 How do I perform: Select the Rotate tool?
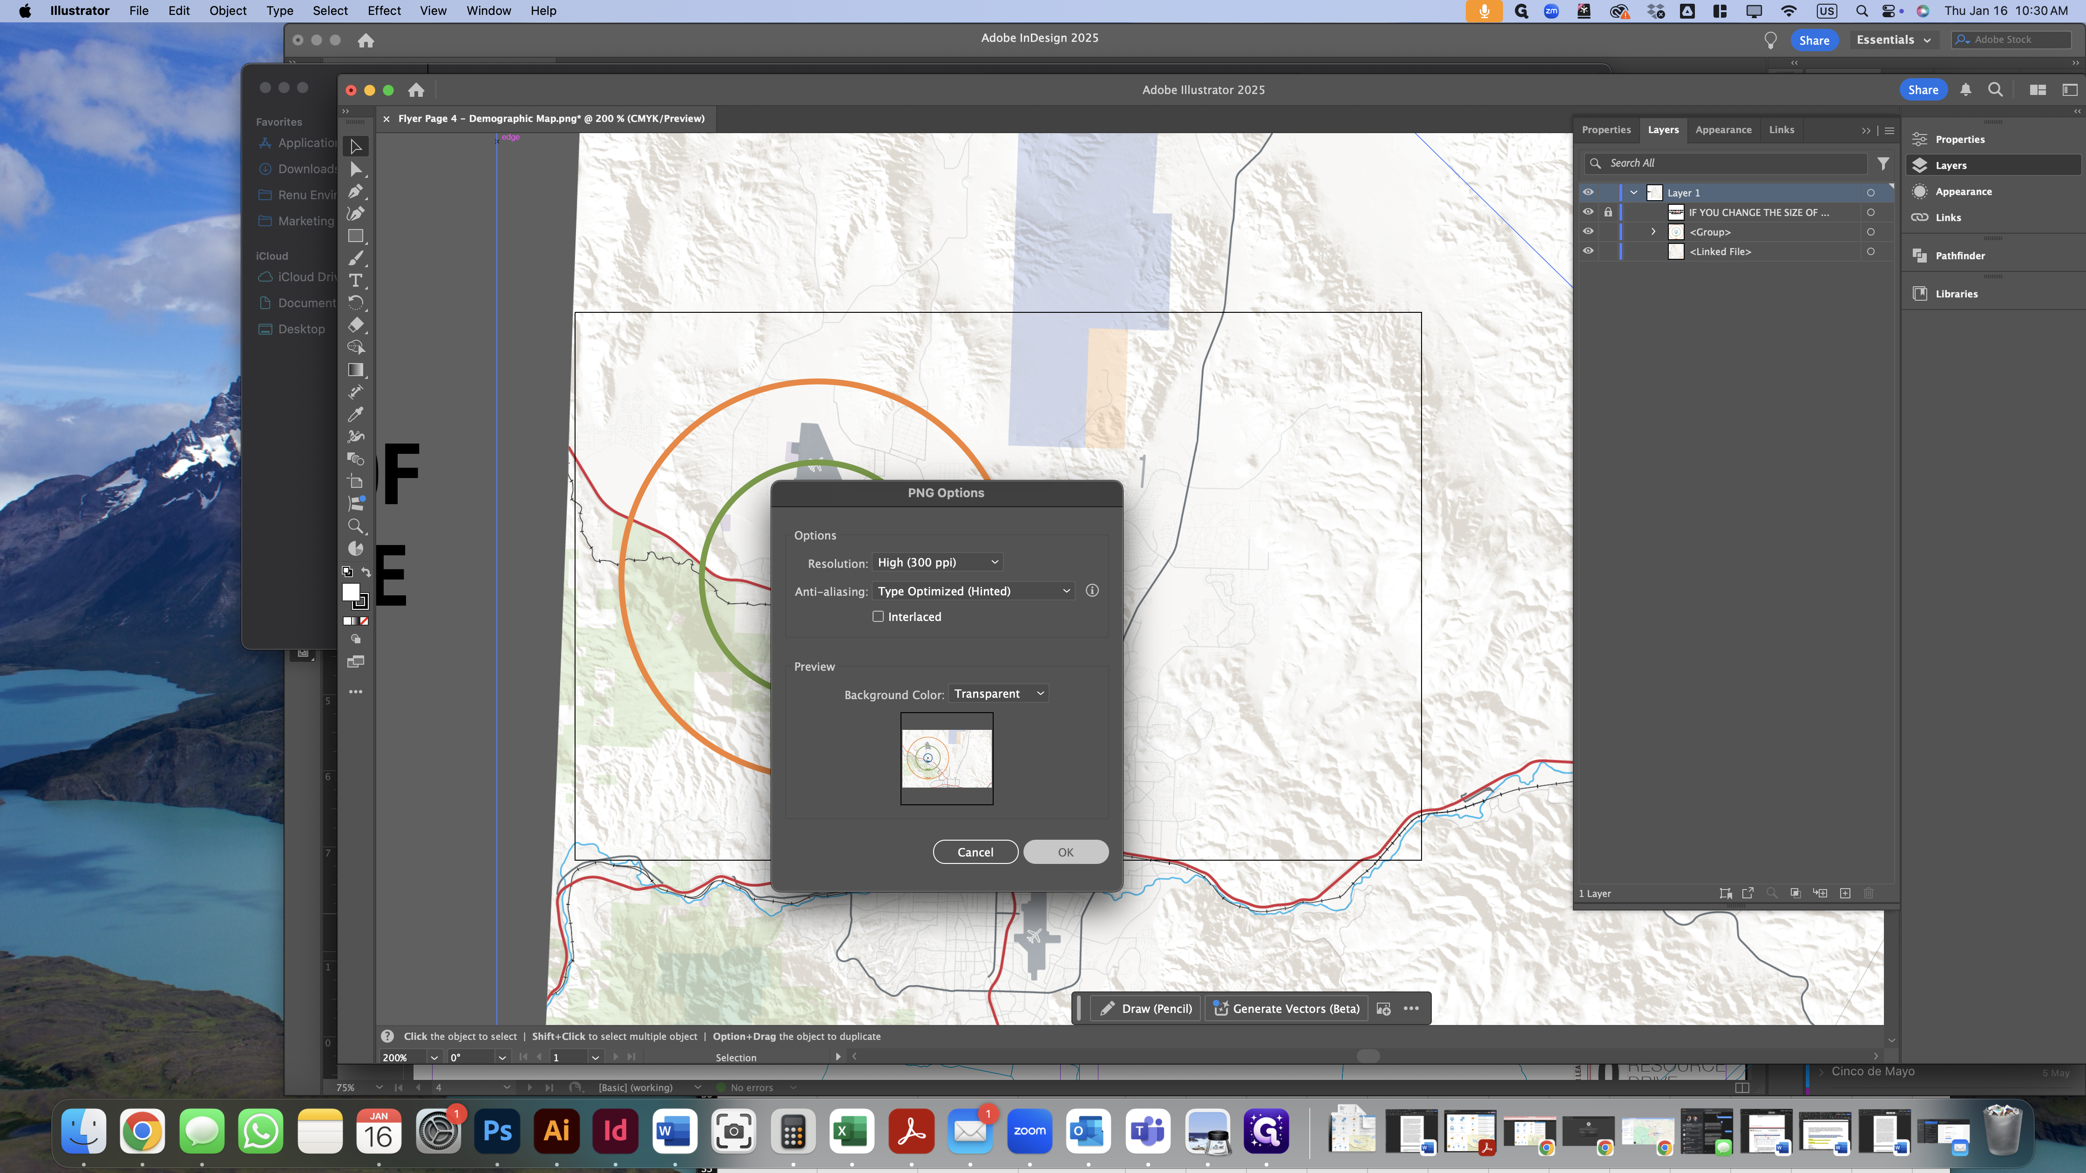355,303
